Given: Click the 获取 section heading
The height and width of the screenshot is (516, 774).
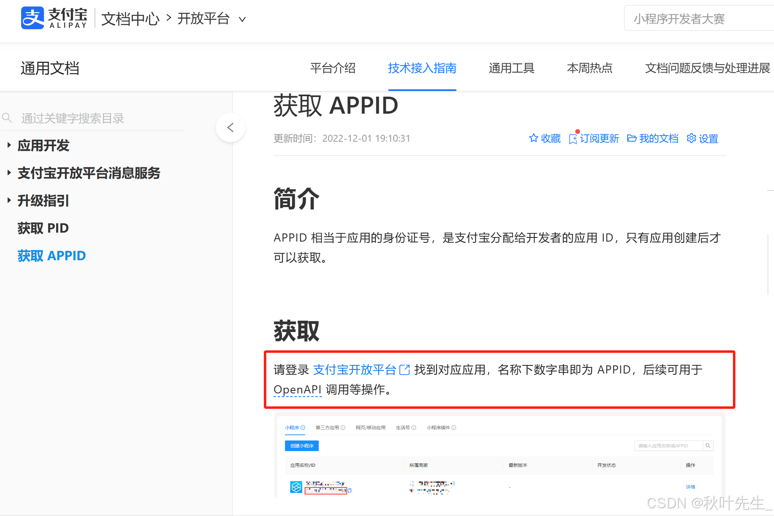Looking at the screenshot, I should [x=296, y=331].
